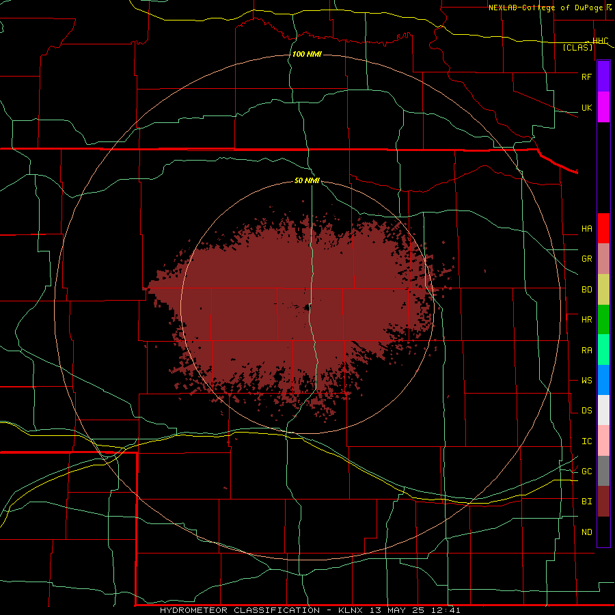Click the GC legend label

pyautogui.click(x=586, y=471)
